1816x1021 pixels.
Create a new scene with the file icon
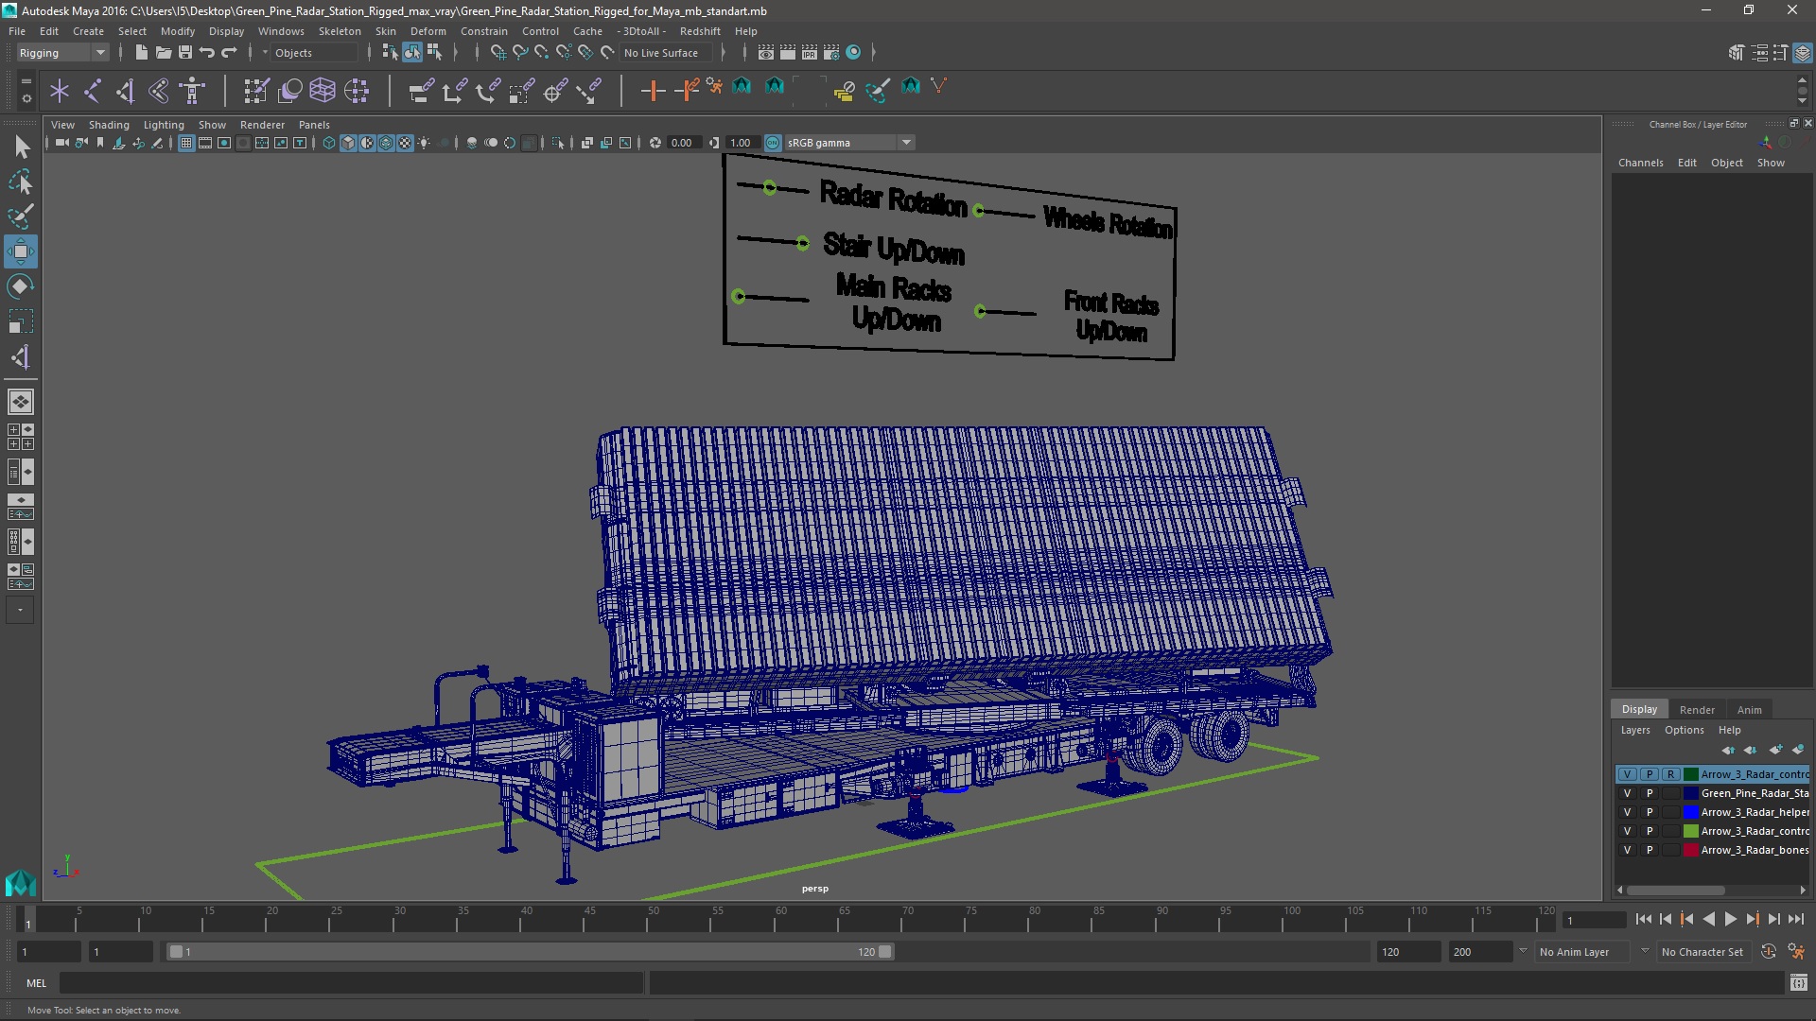(141, 53)
